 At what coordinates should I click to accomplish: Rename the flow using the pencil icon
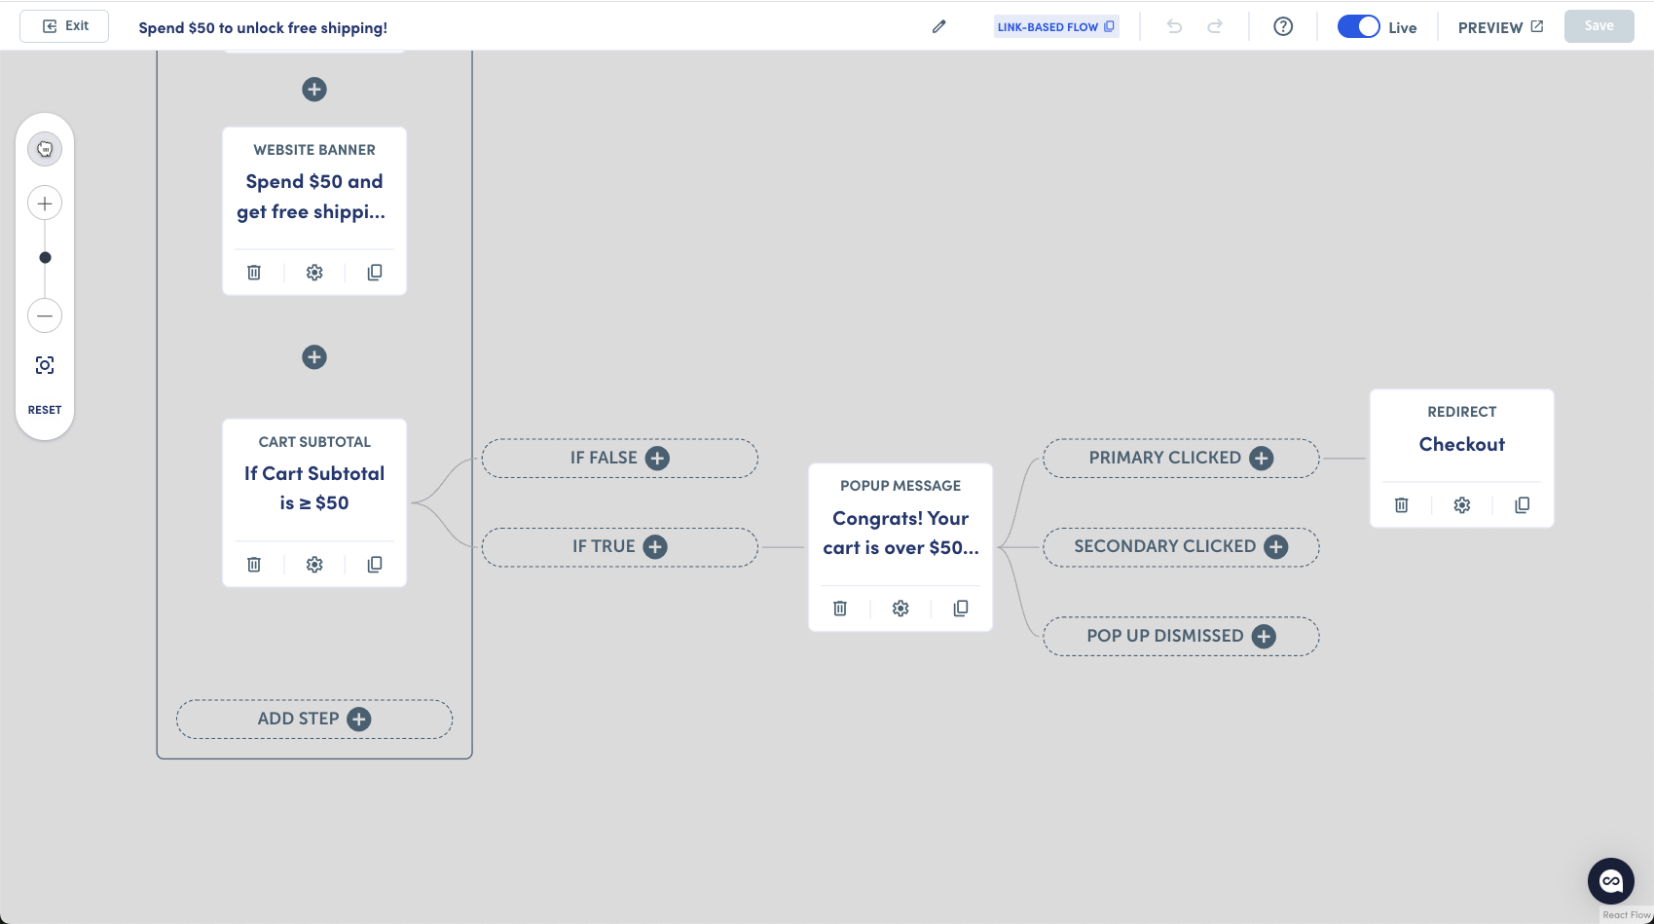tap(937, 26)
